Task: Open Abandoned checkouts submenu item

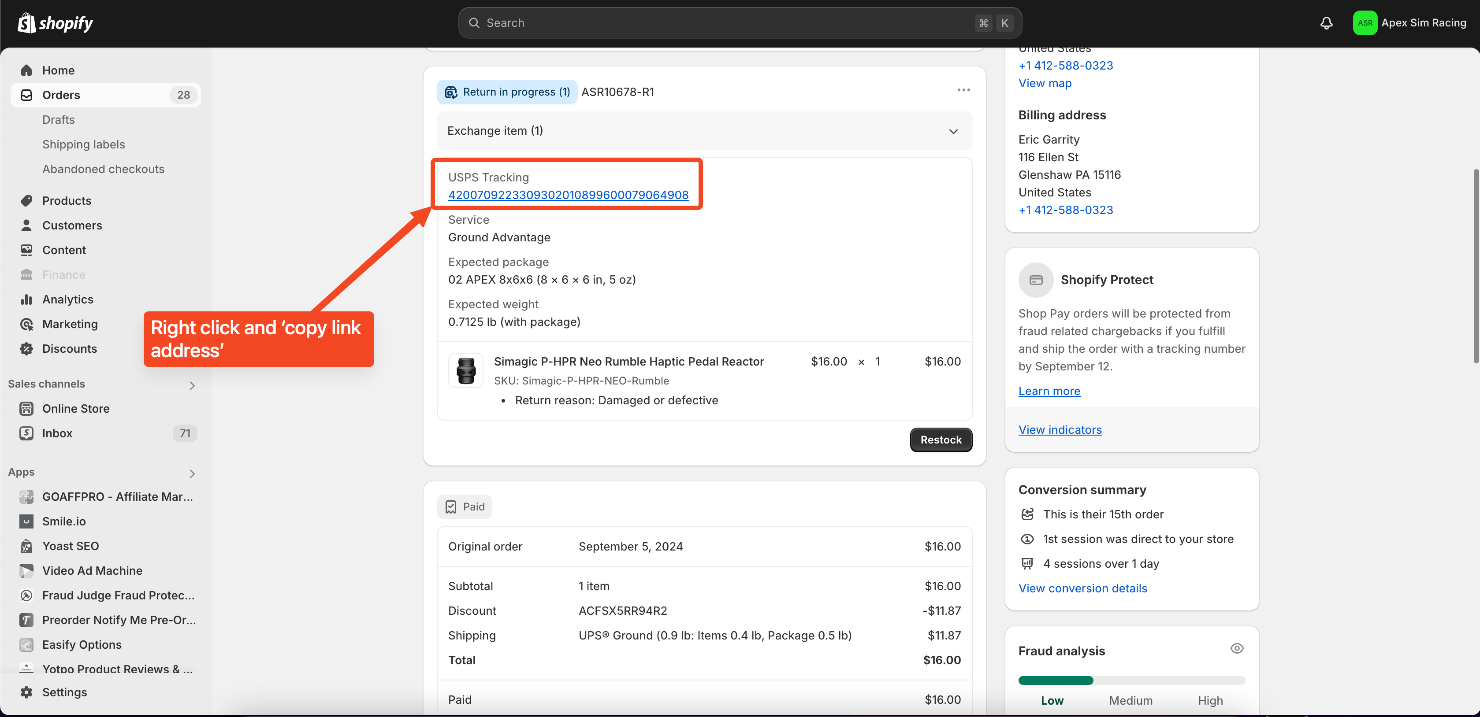Action: tap(103, 169)
